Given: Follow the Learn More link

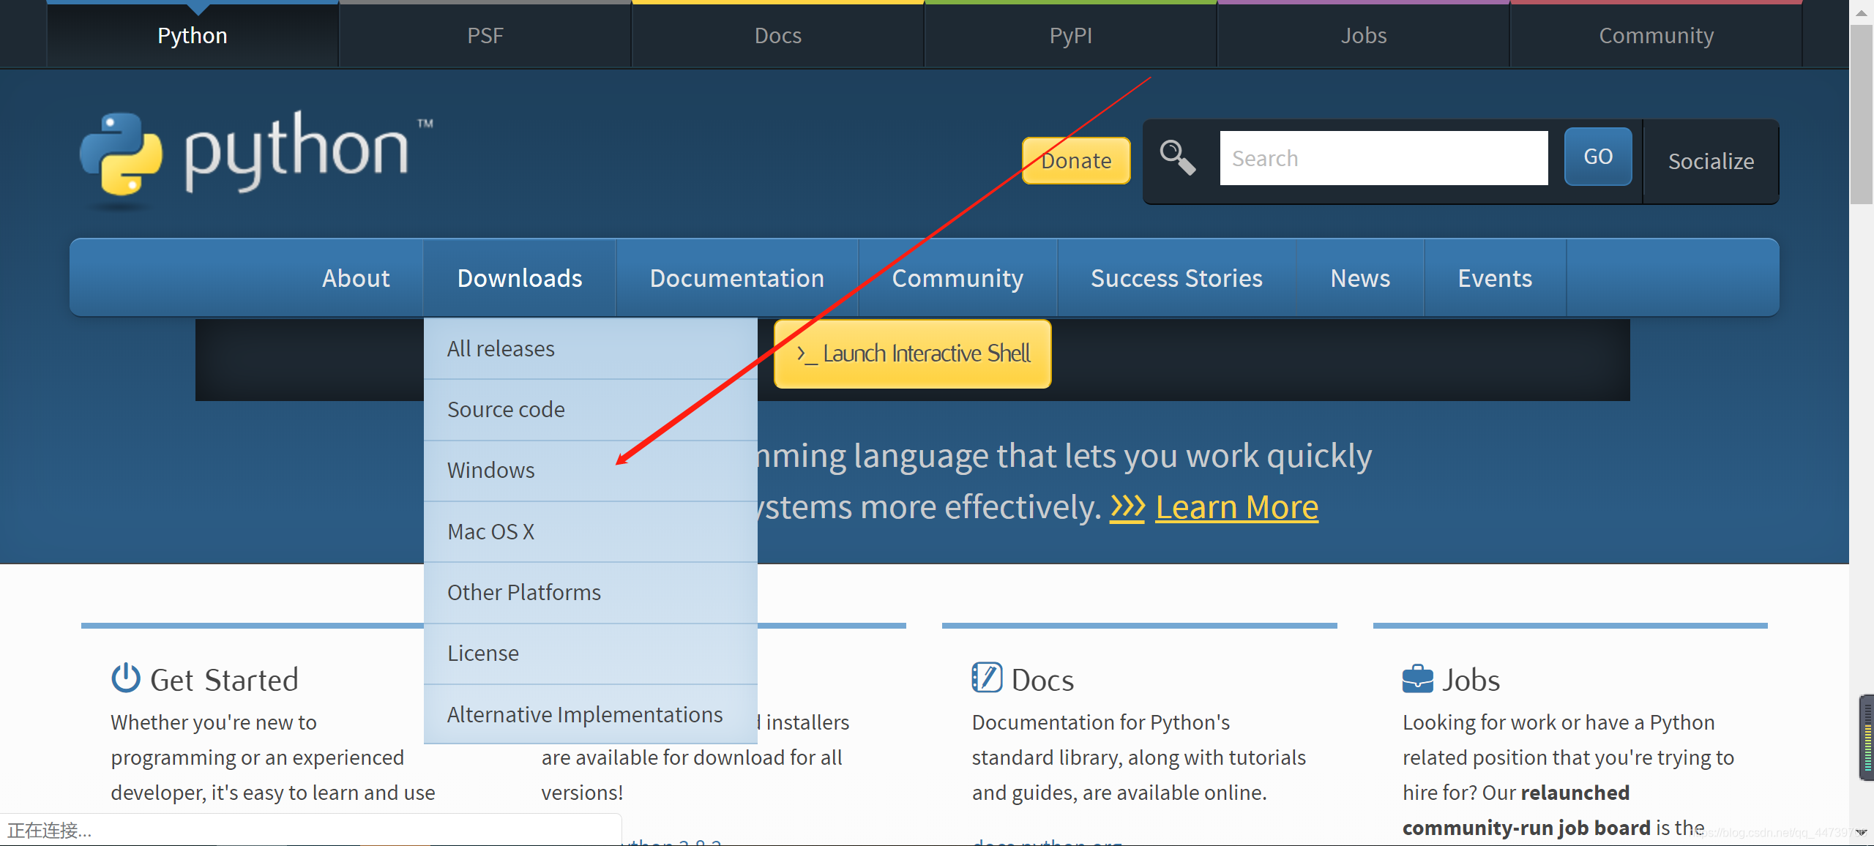Looking at the screenshot, I should [x=1236, y=507].
